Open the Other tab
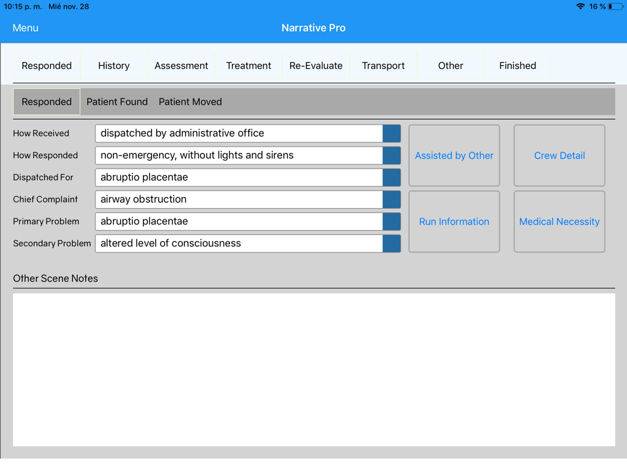 tap(451, 66)
